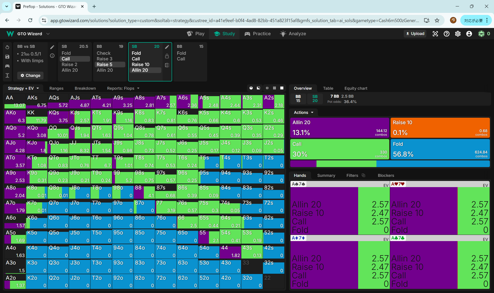Click the padlock icon in SB 20 card
Image resolution: width=494 pixels, height=293 pixels.
(x=167, y=56)
